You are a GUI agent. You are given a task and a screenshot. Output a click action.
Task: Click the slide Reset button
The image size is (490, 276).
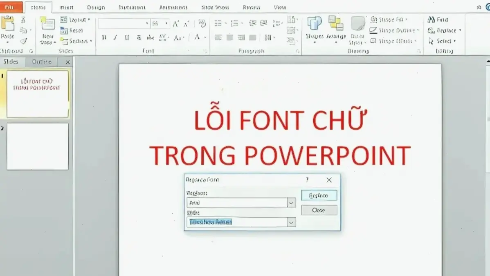point(72,31)
